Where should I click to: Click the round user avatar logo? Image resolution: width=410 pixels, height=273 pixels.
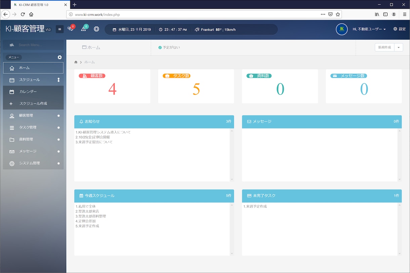tap(342, 29)
